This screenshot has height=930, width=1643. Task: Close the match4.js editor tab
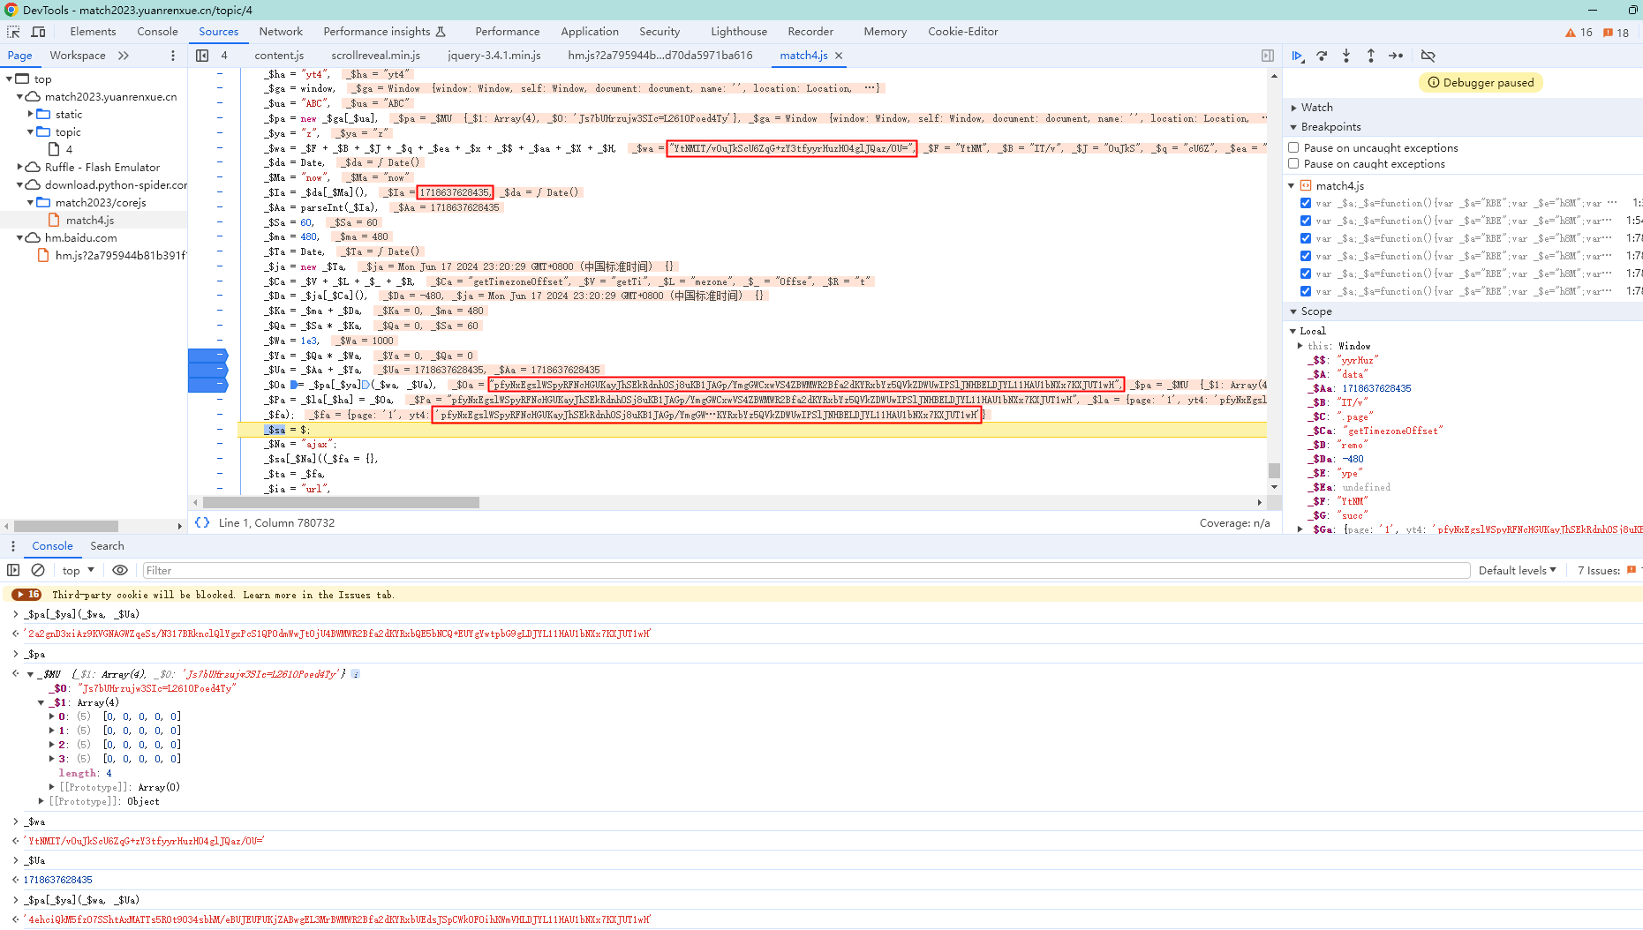pos(839,56)
